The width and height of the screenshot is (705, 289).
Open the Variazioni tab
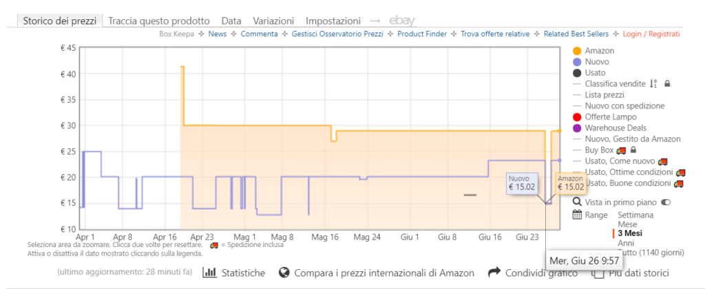[273, 21]
